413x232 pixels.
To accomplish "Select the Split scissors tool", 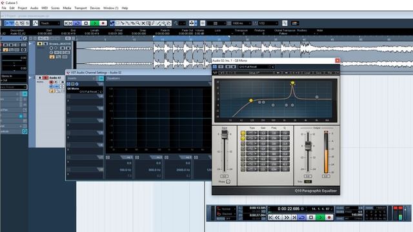I will [x=123, y=23].
